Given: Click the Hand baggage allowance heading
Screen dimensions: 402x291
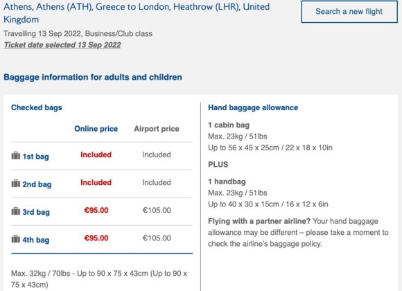Looking at the screenshot, I should click(x=253, y=107).
